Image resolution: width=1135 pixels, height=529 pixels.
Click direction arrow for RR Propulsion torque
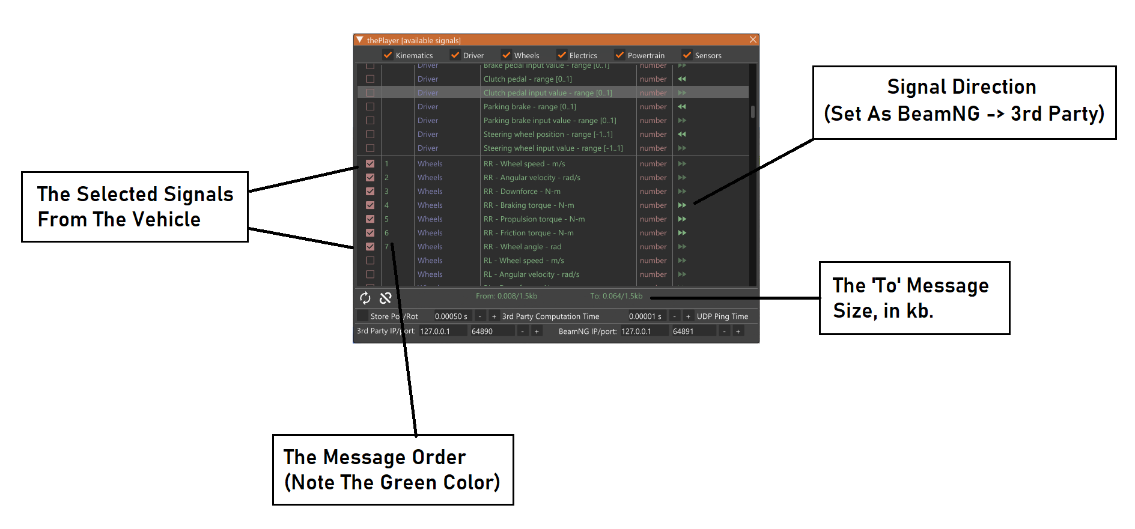click(x=682, y=219)
